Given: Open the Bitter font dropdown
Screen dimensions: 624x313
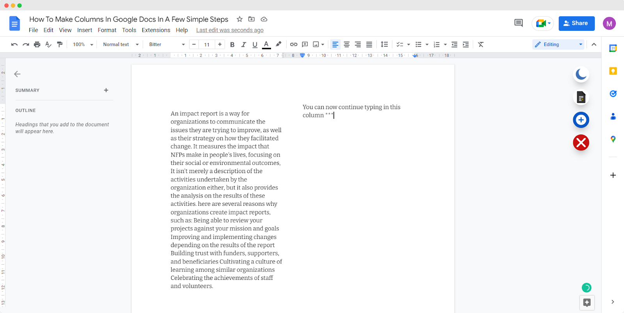Looking at the screenshot, I should (167, 44).
